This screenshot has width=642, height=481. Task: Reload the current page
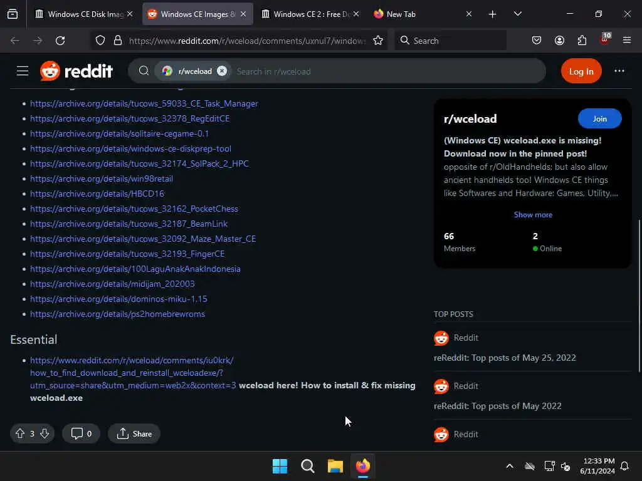pyautogui.click(x=60, y=41)
